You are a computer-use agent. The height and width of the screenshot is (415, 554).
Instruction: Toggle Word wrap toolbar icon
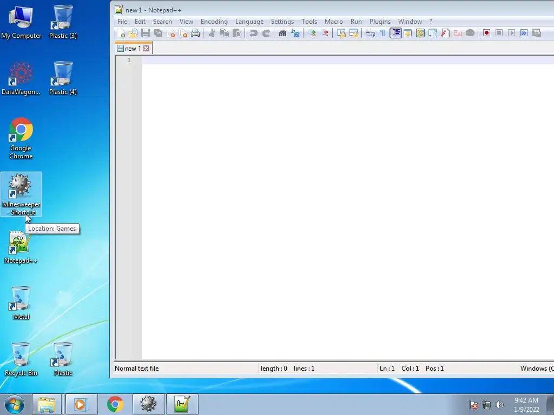pyautogui.click(x=370, y=33)
